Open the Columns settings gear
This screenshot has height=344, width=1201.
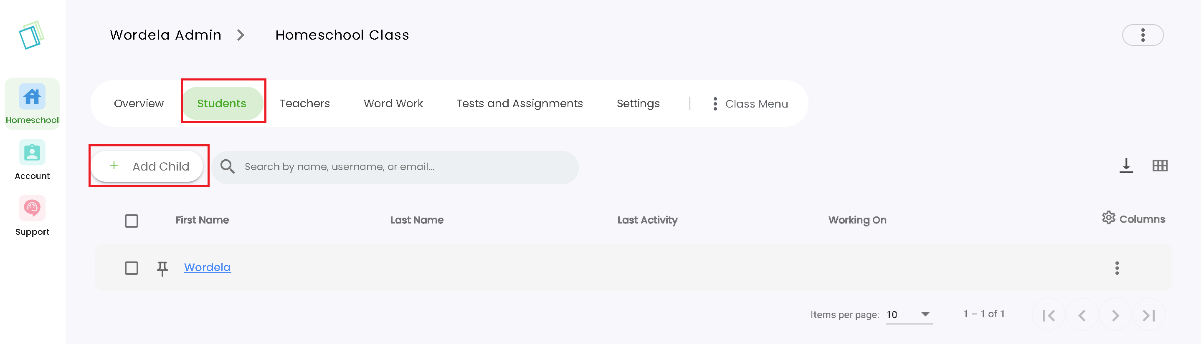pos(1109,218)
